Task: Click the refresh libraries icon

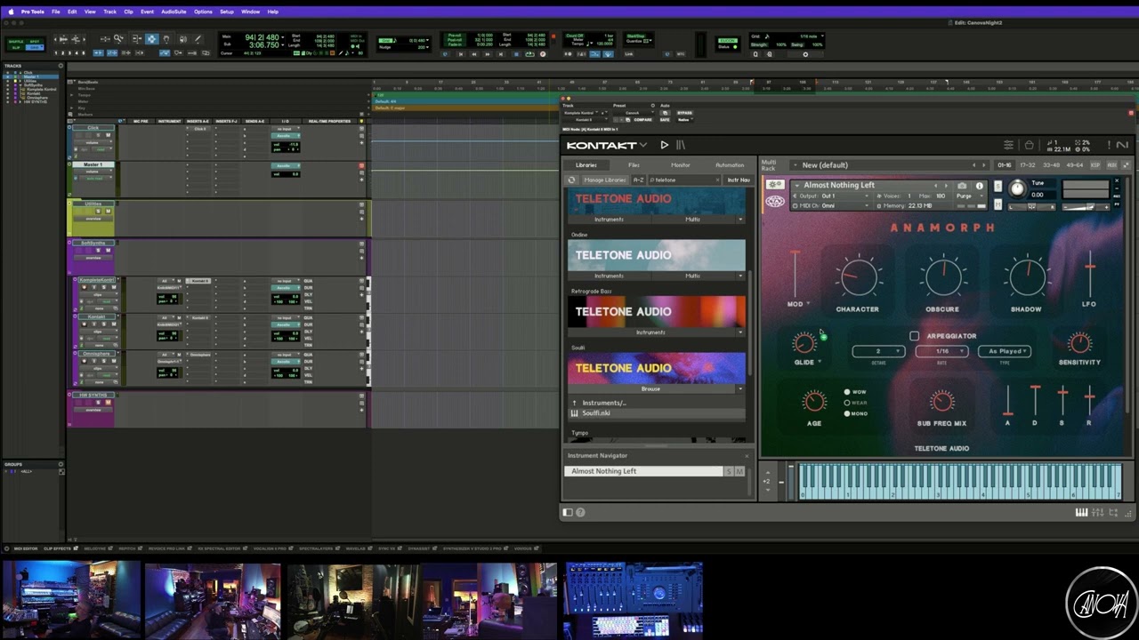Action: point(572,180)
